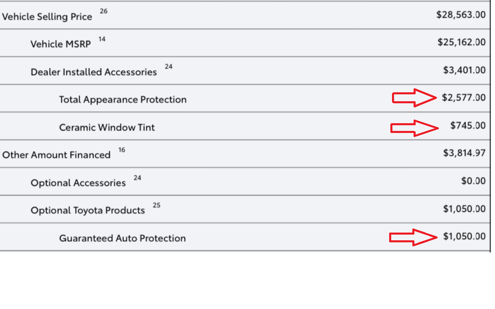Open footnote 24 beside Optional Accessories

coord(137,178)
